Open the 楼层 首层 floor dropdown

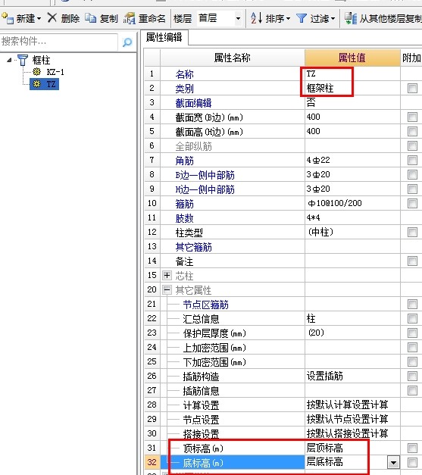pos(238,19)
